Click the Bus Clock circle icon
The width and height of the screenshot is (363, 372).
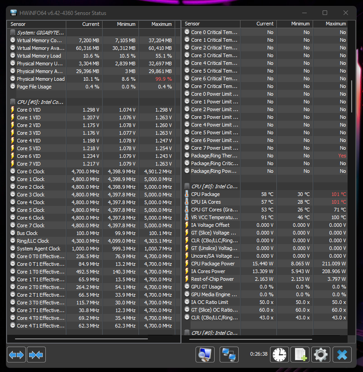[x=13, y=233]
